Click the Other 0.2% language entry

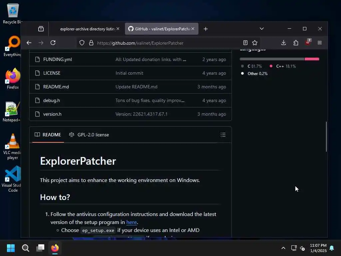click(x=254, y=74)
